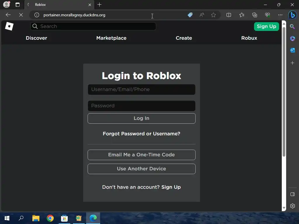Click the green Sign Up button

[266, 27]
